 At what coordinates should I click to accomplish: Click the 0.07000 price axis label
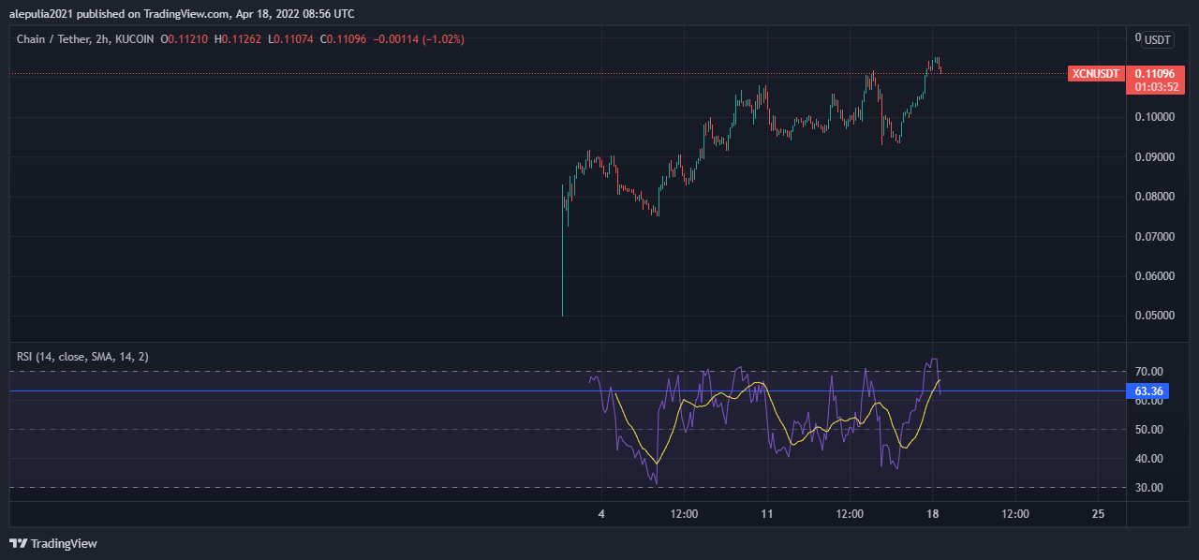[1154, 237]
